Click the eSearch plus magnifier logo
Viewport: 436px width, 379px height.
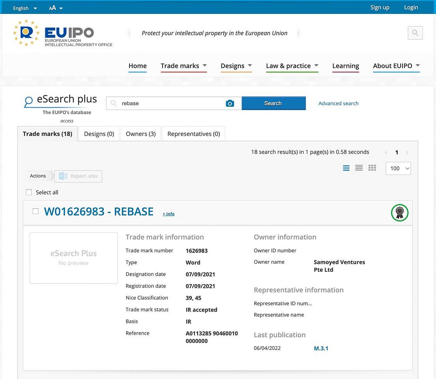(28, 102)
